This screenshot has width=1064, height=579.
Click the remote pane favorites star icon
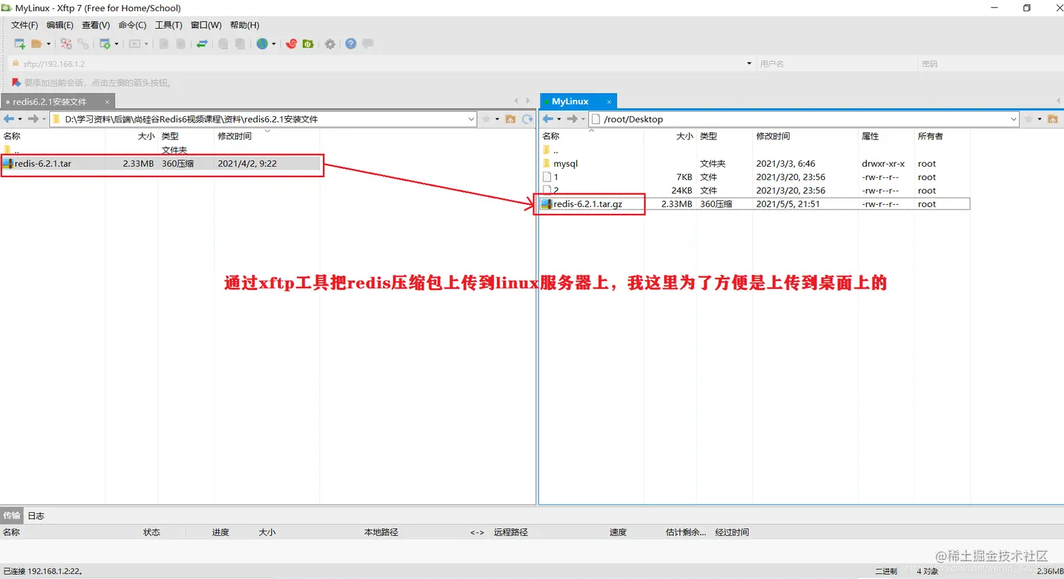coord(1028,119)
